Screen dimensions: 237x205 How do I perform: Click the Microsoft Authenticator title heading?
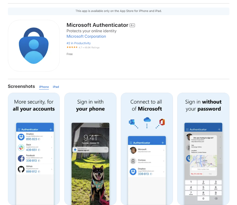tap(97, 25)
